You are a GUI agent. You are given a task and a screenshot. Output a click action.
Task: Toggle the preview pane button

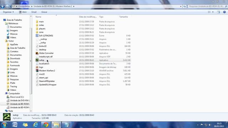(x=218, y=12)
